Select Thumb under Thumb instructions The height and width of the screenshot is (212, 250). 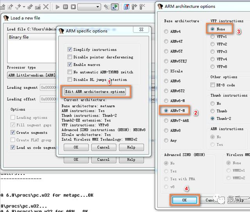pos(213,111)
